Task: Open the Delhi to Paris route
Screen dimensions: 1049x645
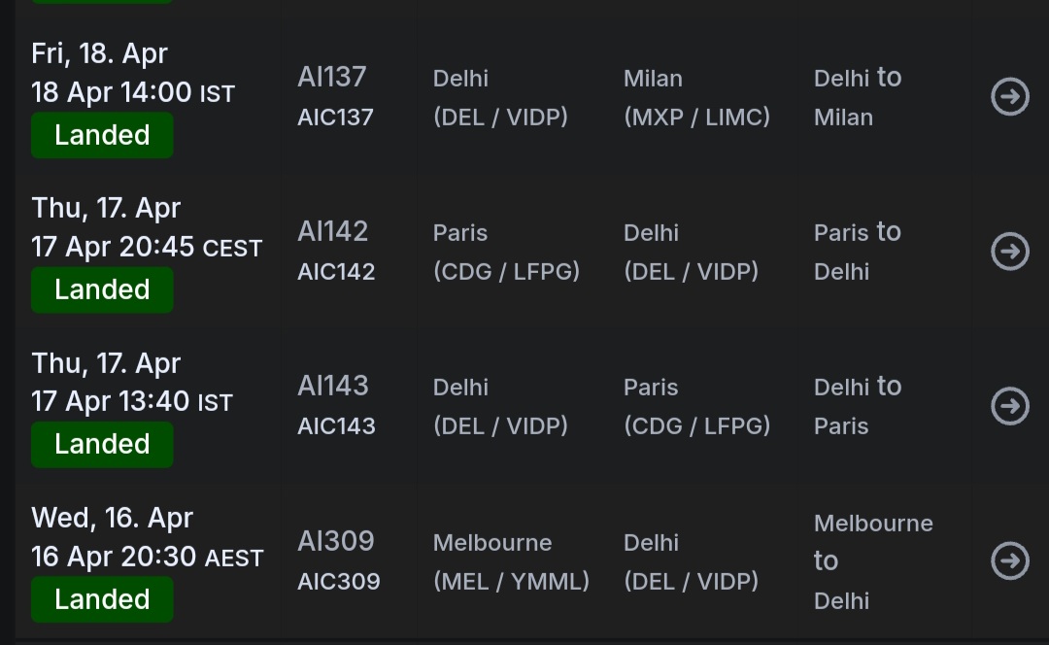Action: coord(858,406)
